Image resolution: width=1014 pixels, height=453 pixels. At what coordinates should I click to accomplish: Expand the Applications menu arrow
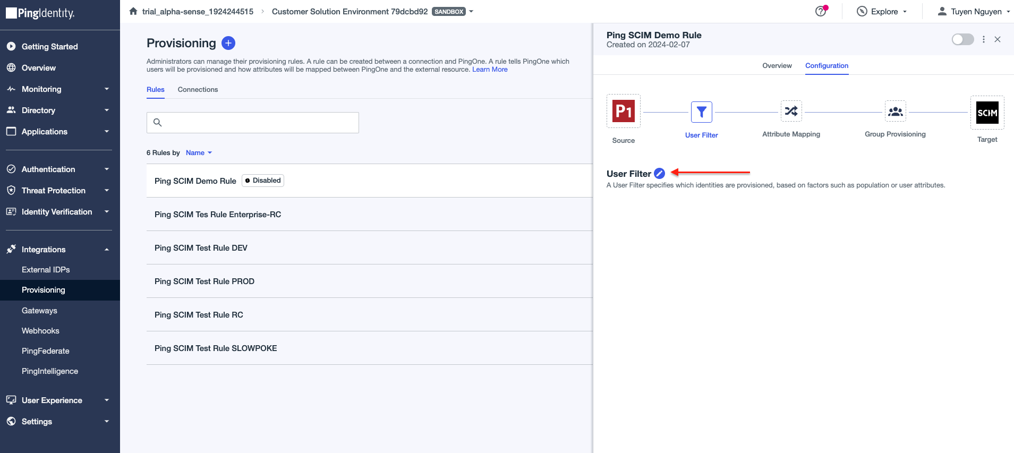(x=107, y=131)
